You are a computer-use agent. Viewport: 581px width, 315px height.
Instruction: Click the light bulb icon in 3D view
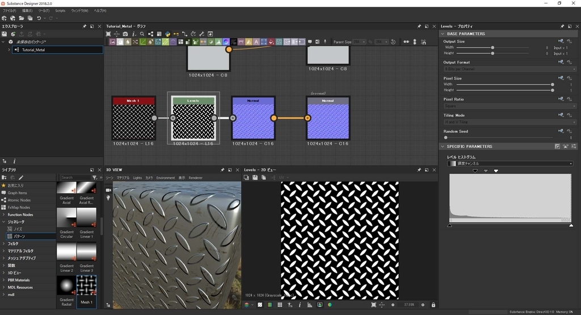pyautogui.click(x=108, y=198)
